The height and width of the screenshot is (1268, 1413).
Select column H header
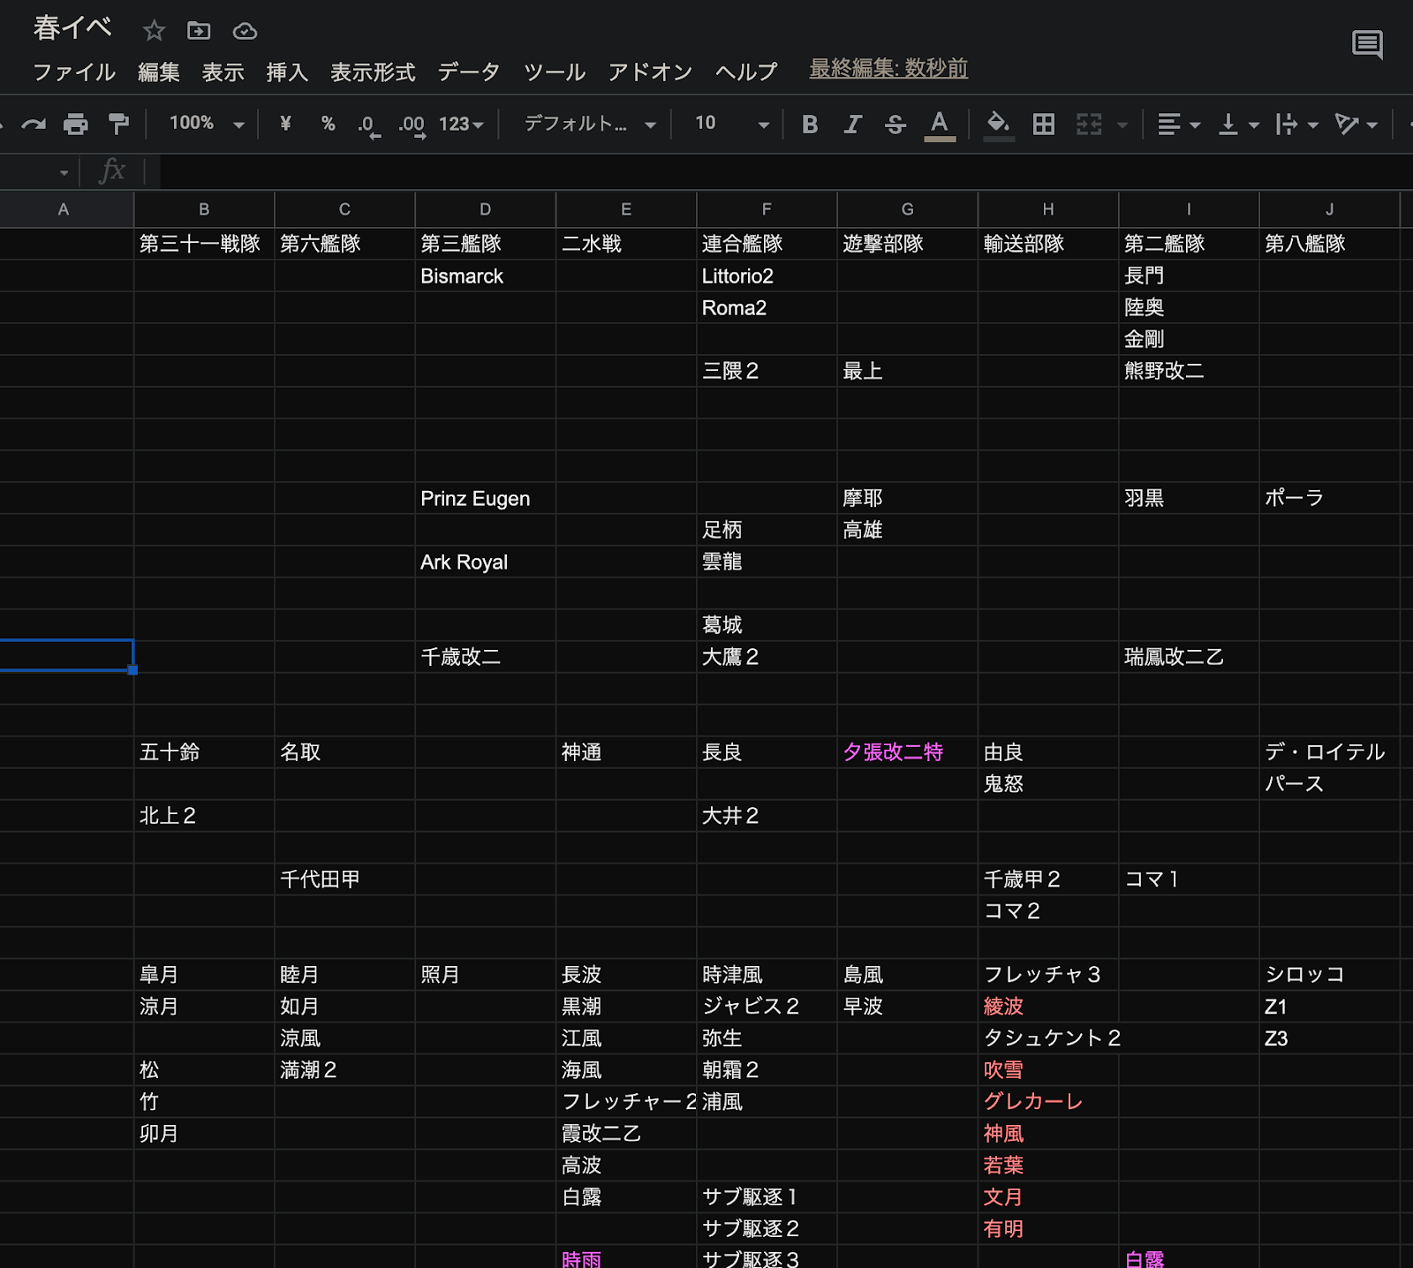(x=1048, y=209)
